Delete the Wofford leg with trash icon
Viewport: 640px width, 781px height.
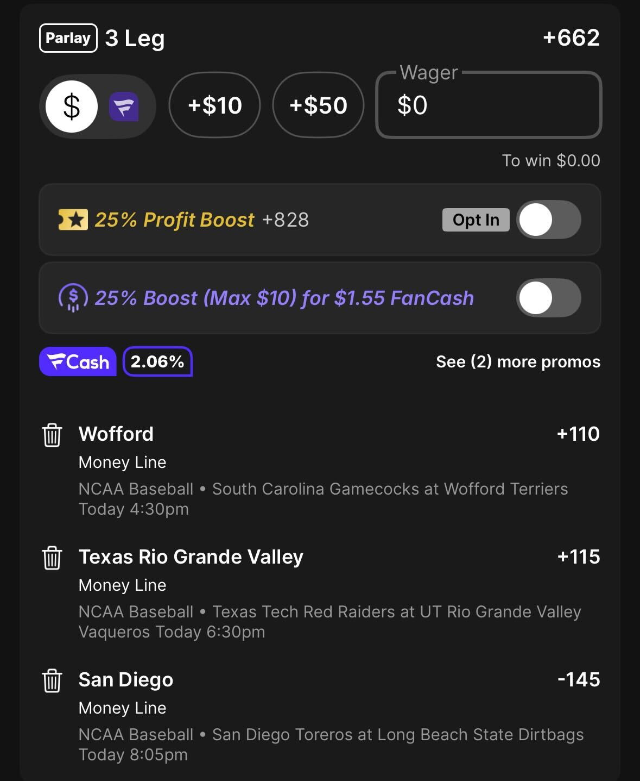52,435
